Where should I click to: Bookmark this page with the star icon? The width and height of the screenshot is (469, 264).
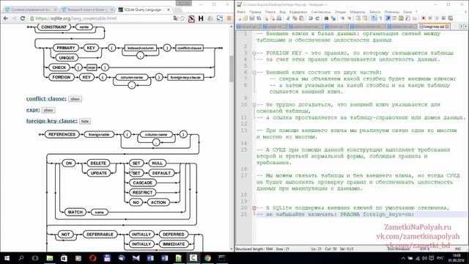pyautogui.click(x=182, y=18)
